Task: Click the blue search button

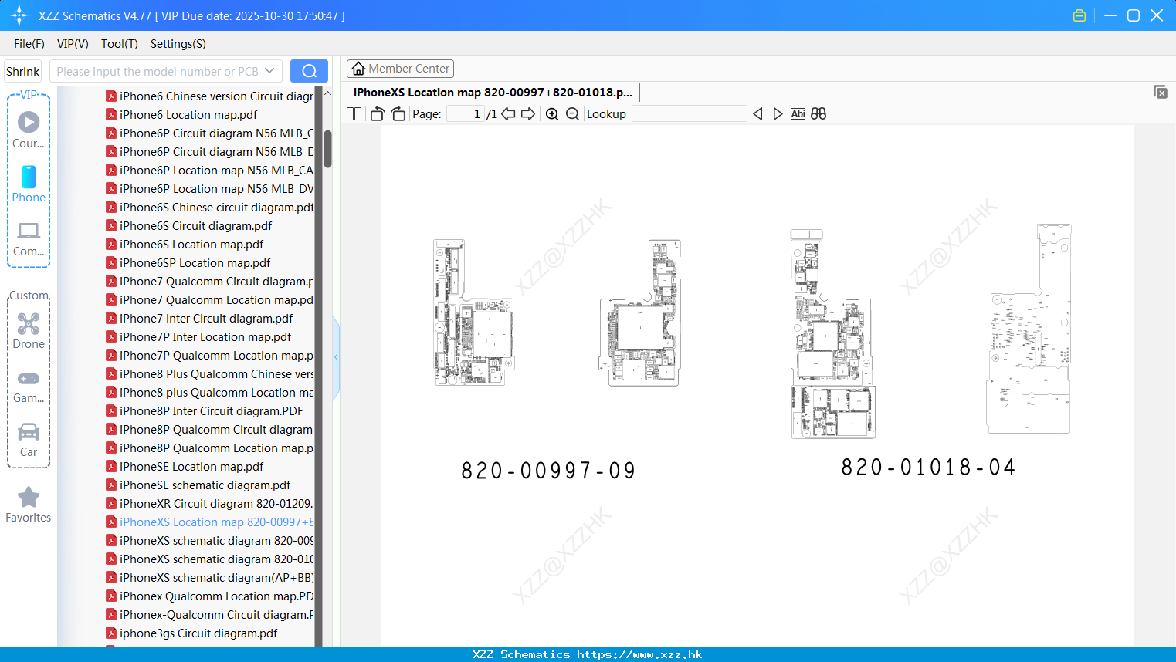Action: click(309, 71)
